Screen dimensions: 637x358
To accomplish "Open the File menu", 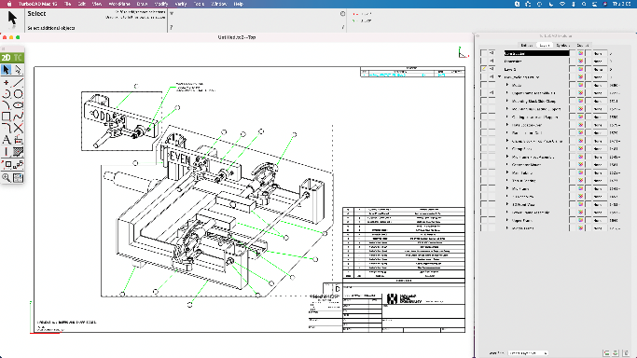I will [x=68, y=4].
